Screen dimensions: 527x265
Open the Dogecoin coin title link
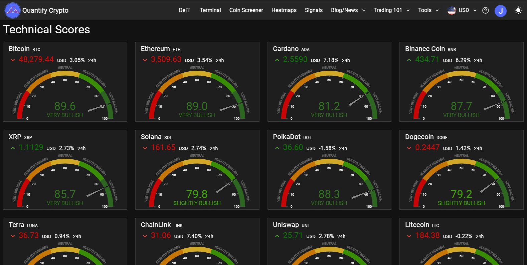pos(426,137)
